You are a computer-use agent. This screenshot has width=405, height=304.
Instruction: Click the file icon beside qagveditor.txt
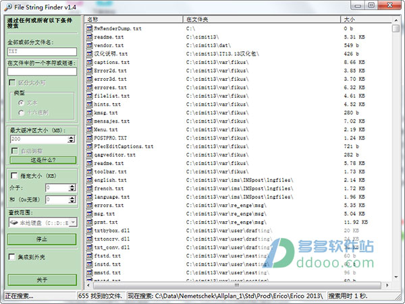tap(89, 155)
